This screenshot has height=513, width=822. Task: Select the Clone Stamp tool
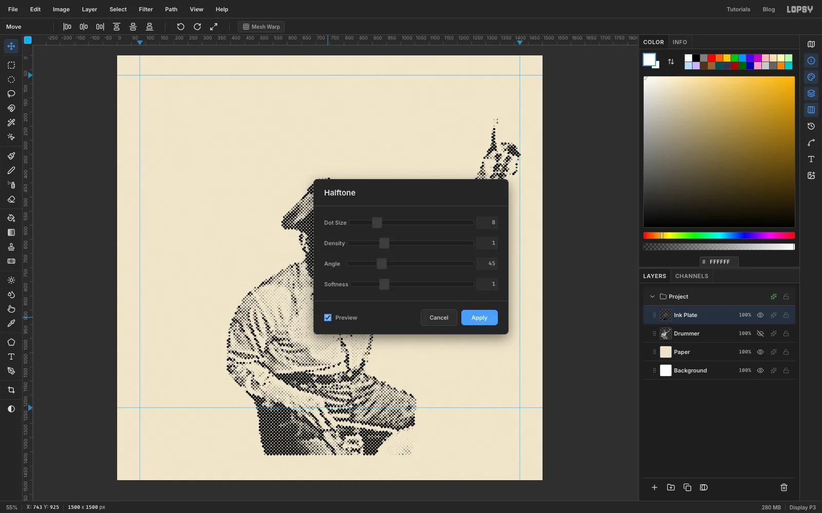coord(11,247)
